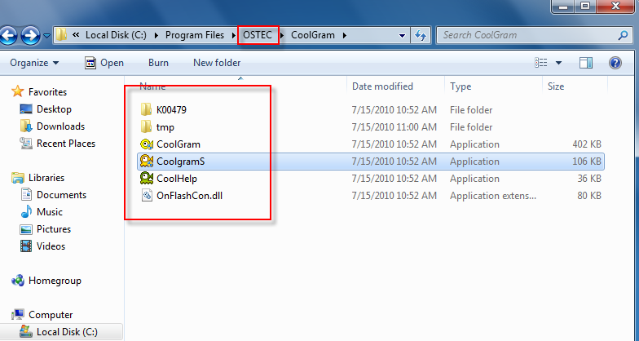Open Favorites in navigation pane

pyautogui.click(x=47, y=92)
